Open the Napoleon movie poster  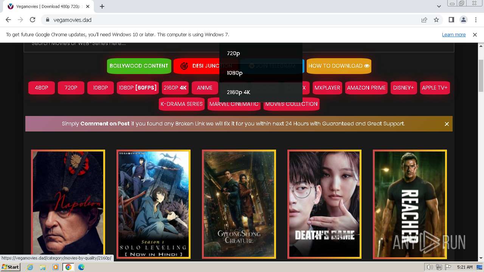[68, 204]
